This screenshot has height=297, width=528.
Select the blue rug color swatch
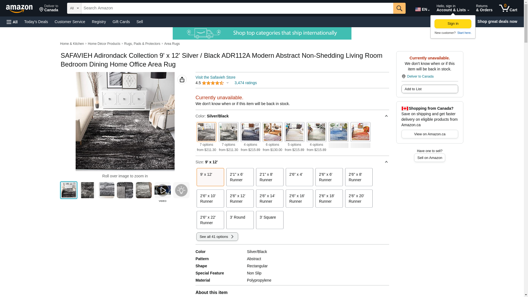coord(338,132)
